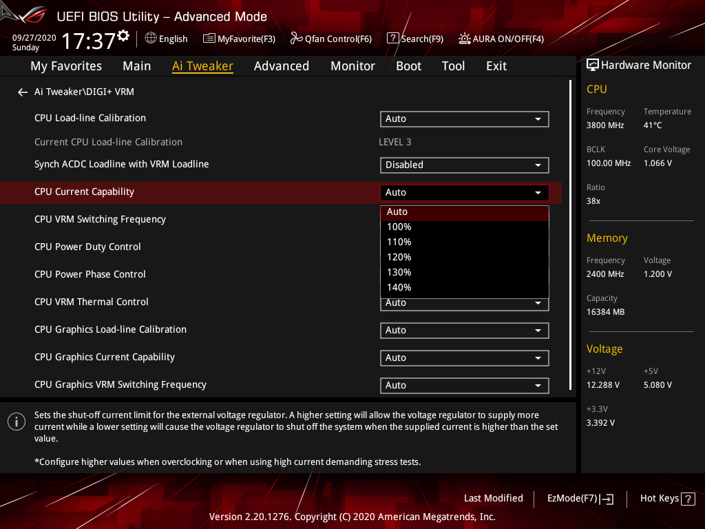Click the Core Voltage 1.066 V value
Screen dimensions: 705x529
tap(657, 163)
